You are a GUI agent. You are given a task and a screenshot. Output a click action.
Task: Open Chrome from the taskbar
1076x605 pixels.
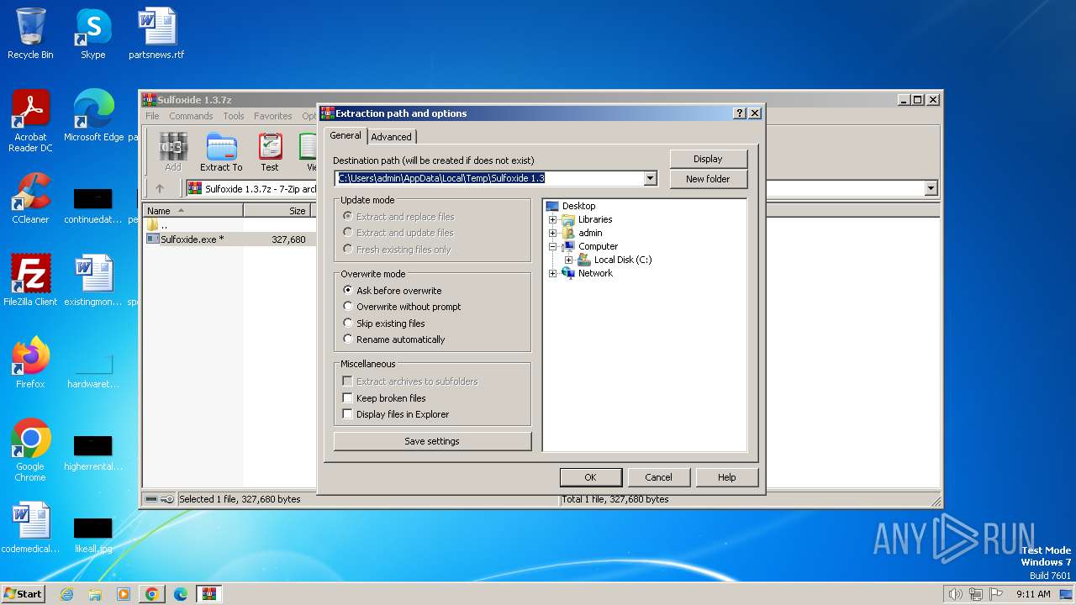[x=152, y=594]
